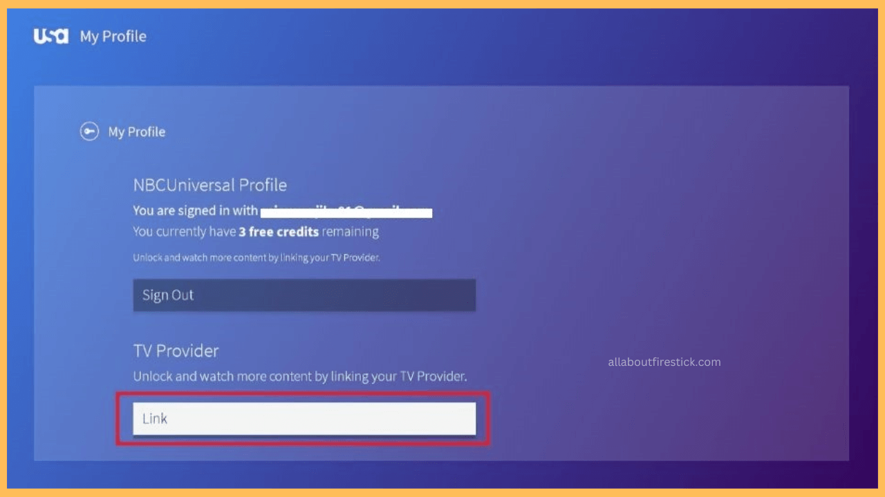The width and height of the screenshot is (885, 497).
Task: Click the small unlock text above Sign Out
Action: tap(257, 257)
